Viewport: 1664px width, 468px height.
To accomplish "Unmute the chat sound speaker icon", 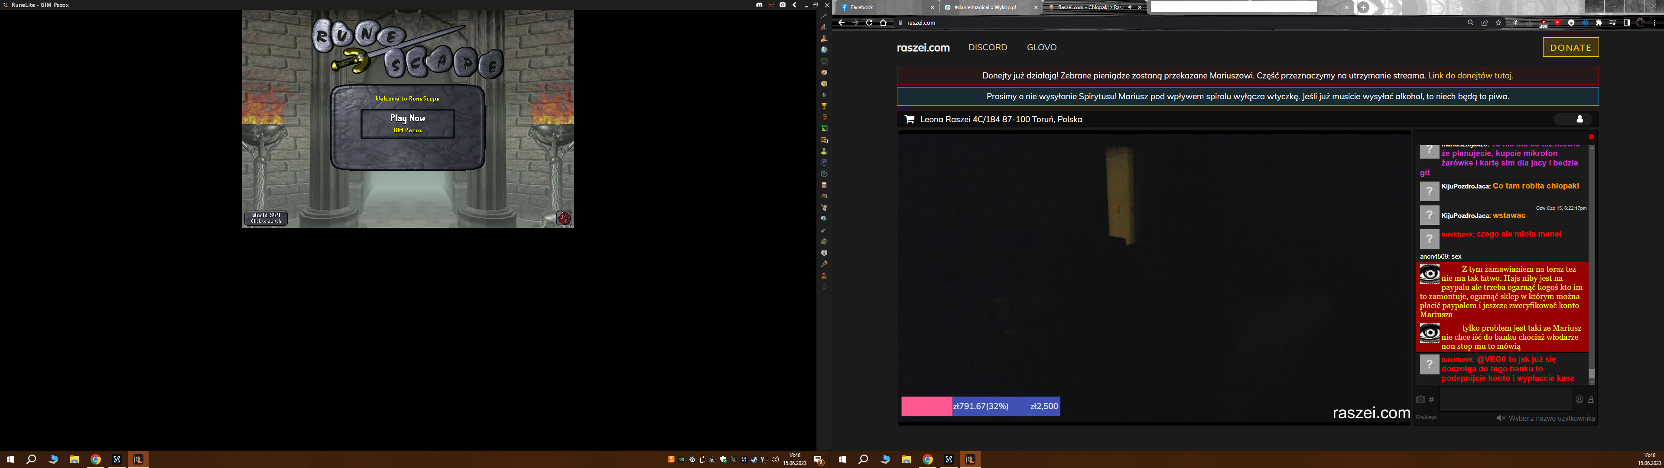I will coord(1501,418).
